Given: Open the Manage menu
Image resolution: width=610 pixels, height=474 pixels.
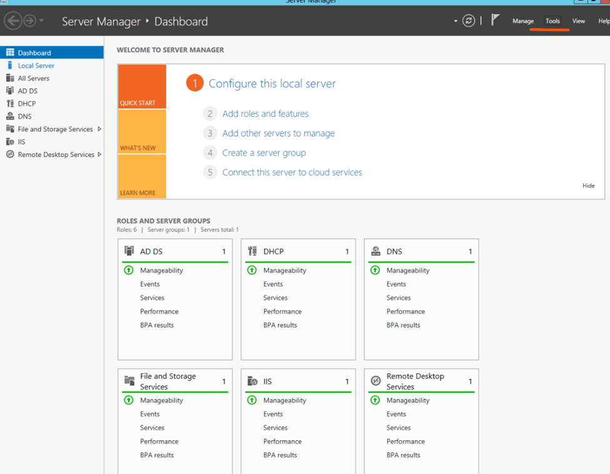Looking at the screenshot, I should tap(523, 21).
